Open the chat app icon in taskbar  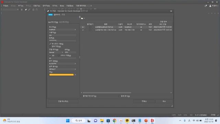(96, 121)
